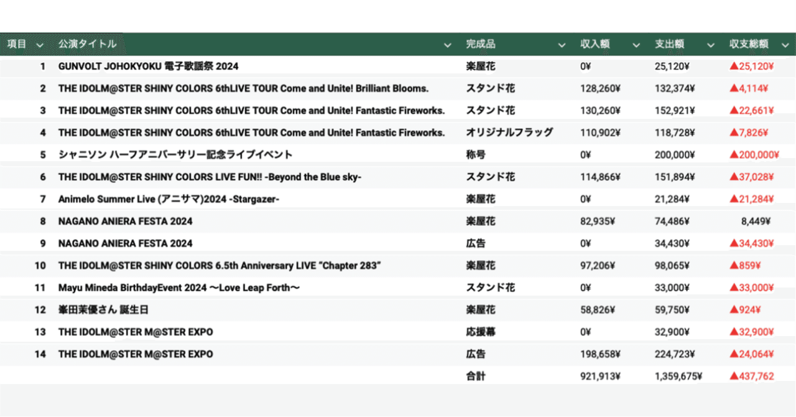Click NAGANO ANIERA FESTA 2024 in row 8

point(126,221)
